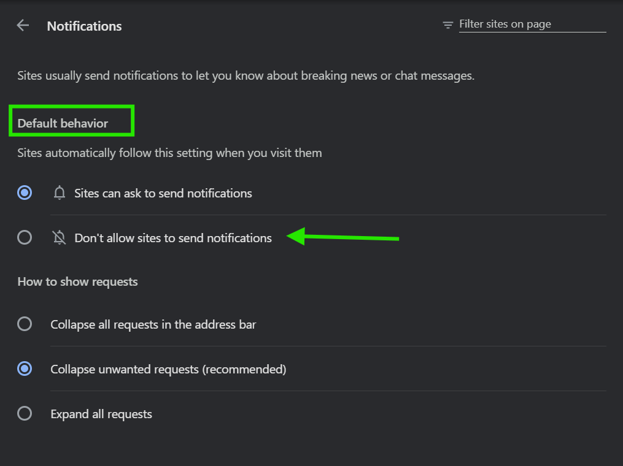
Task: Click the "Sites usually send notifications" description
Action: click(x=246, y=76)
